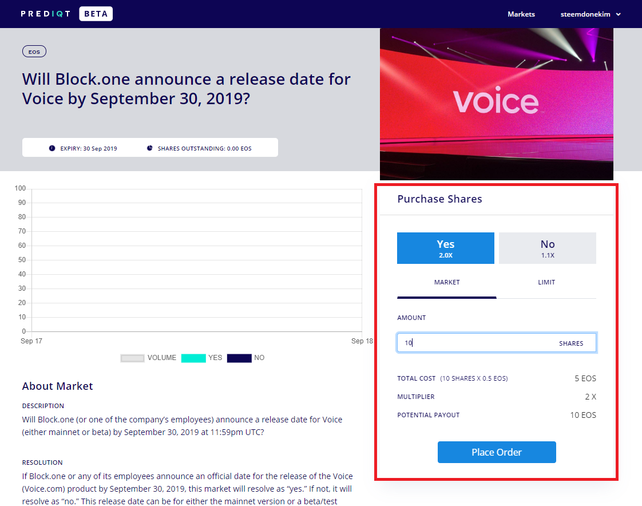Viewport: 642px width, 506px height.
Task: Click the PREDIQT logo
Action: point(45,14)
